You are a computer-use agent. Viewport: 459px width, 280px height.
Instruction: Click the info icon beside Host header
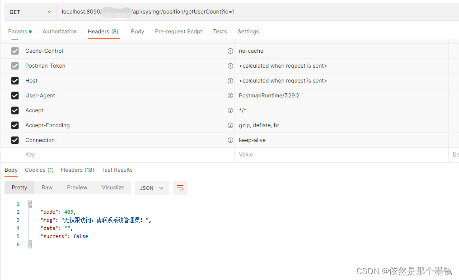(x=230, y=81)
